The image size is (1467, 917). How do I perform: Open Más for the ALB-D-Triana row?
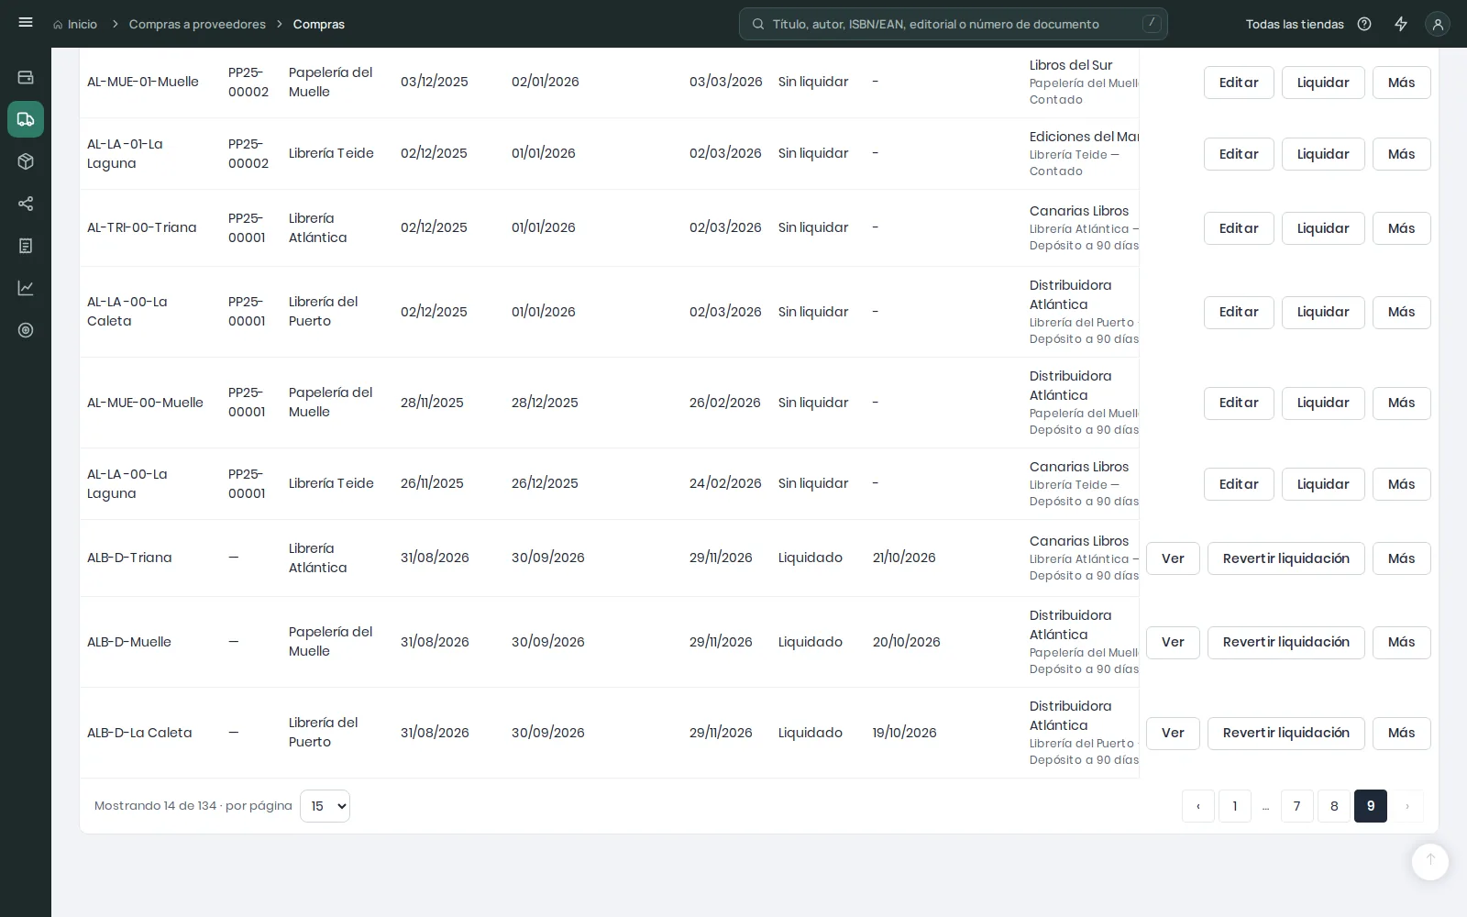click(1401, 558)
